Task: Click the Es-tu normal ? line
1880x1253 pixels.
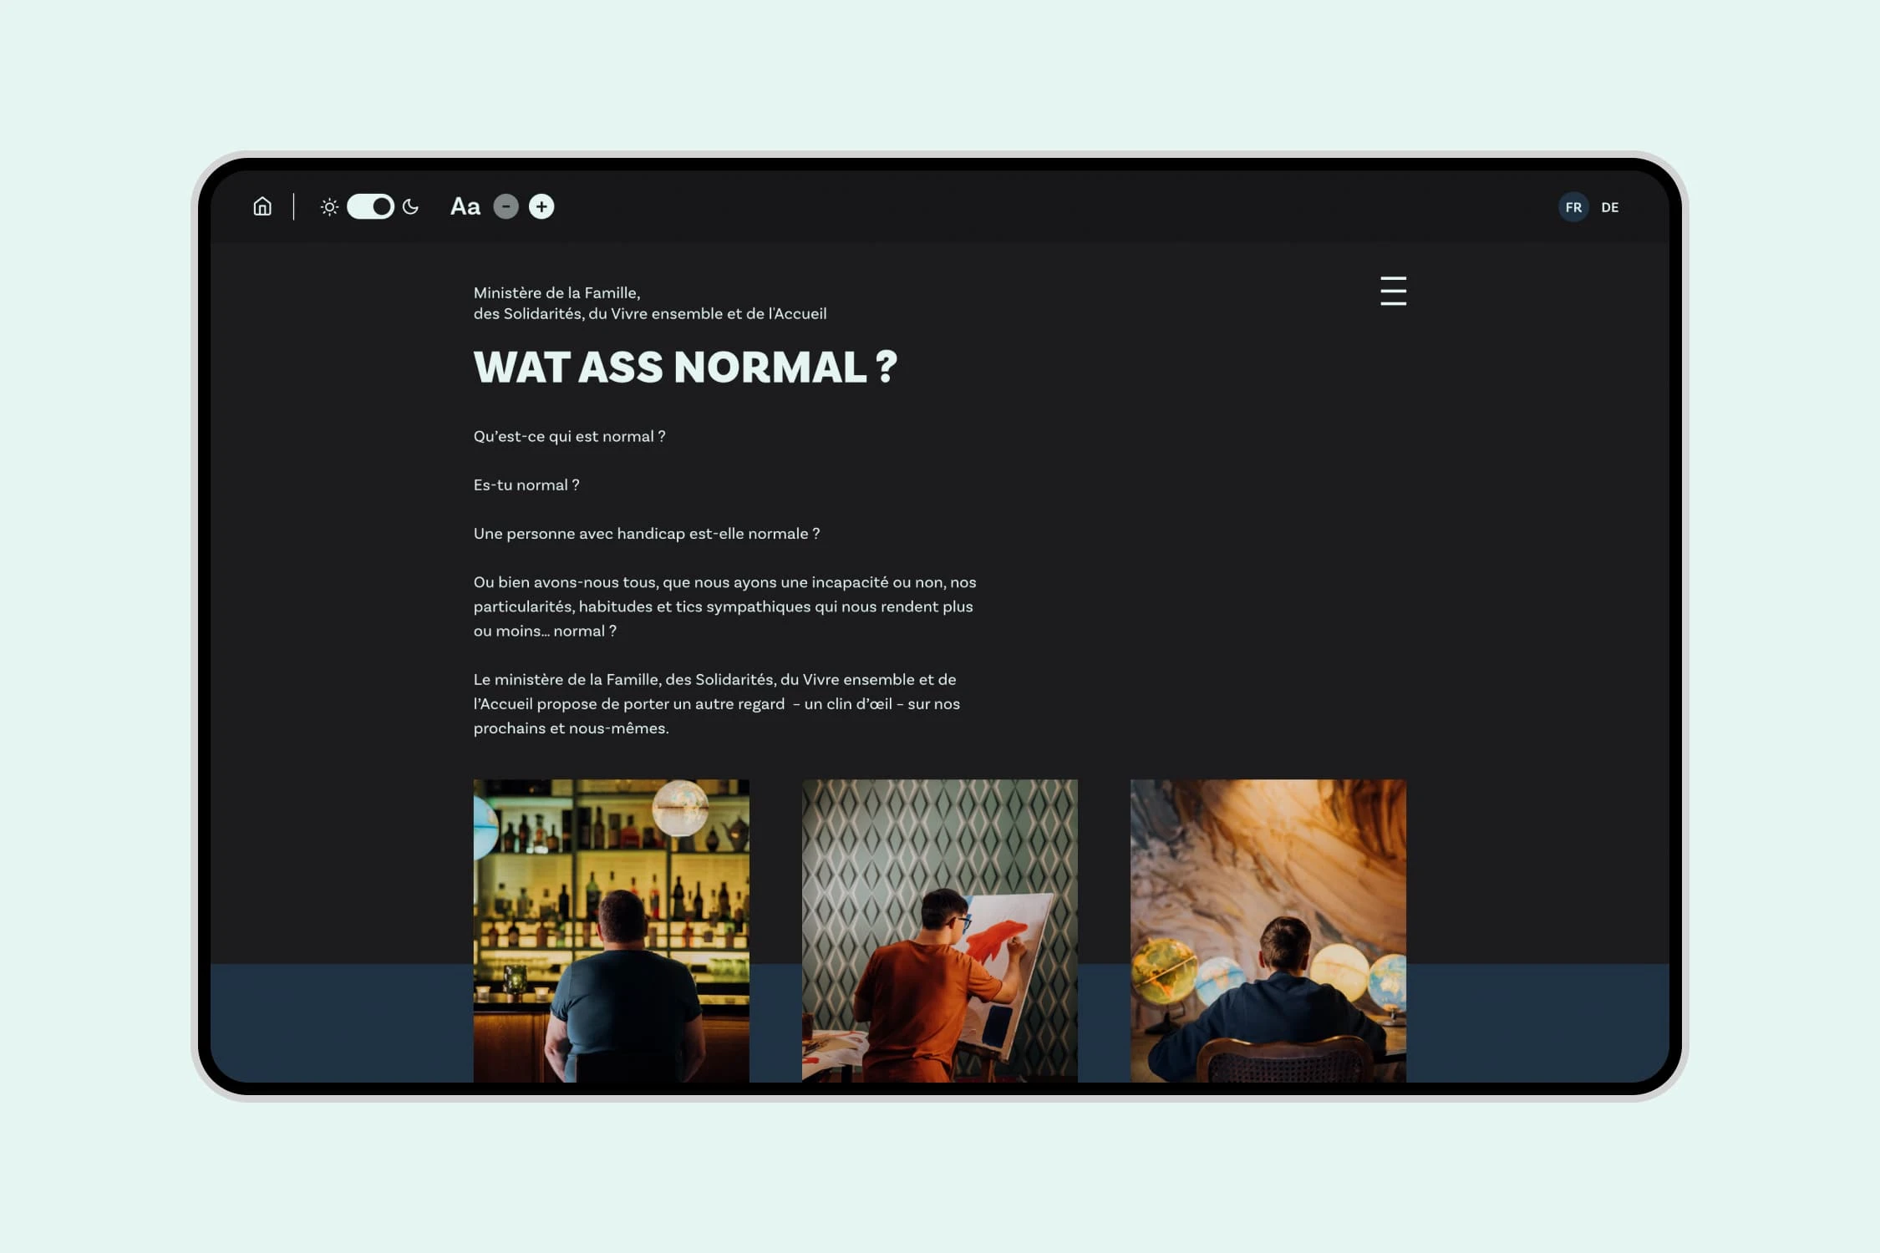Action: pyautogui.click(x=526, y=484)
